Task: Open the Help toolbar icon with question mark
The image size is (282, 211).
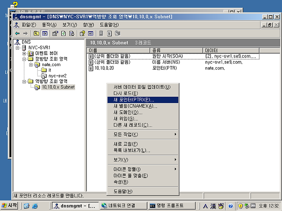Action: click(x=82, y=33)
